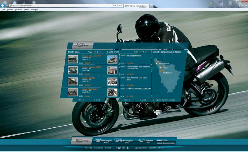The height and width of the screenshot is (152, 248).
Task: Click fullscreen in the footer
Action: coord(161,148)
